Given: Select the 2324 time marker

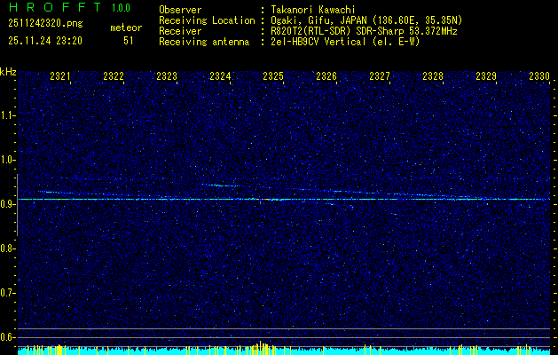Looking at the screenshot, I should (220, 77).
